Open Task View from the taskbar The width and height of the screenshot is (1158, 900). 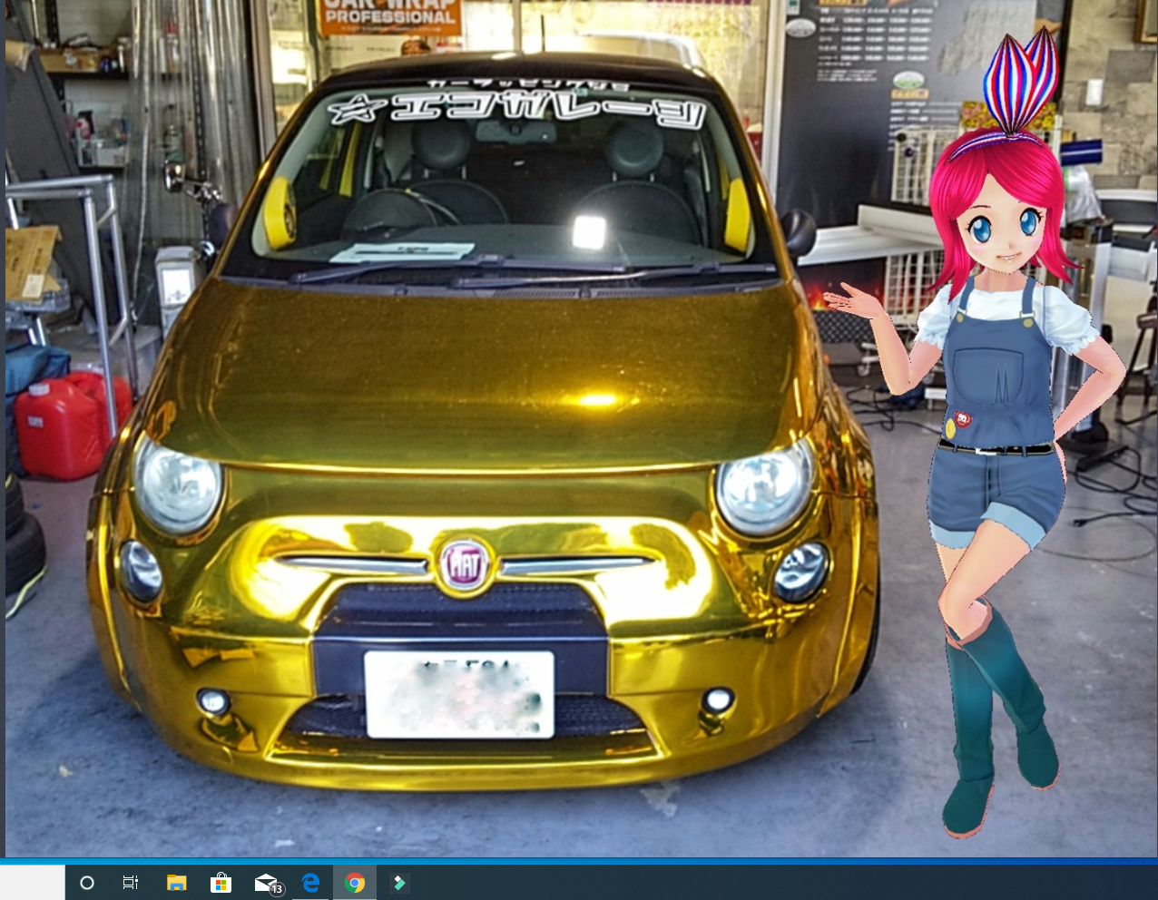[x=131, y=882]
